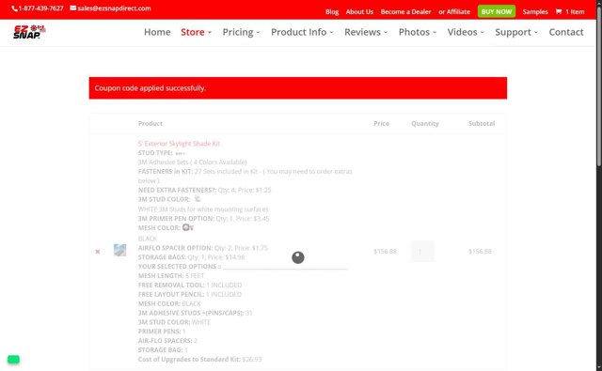Open the 5' Exterior Skylight Shade Kit link
602x371 pixels.
pyautogui.click(x=179, y=144)
